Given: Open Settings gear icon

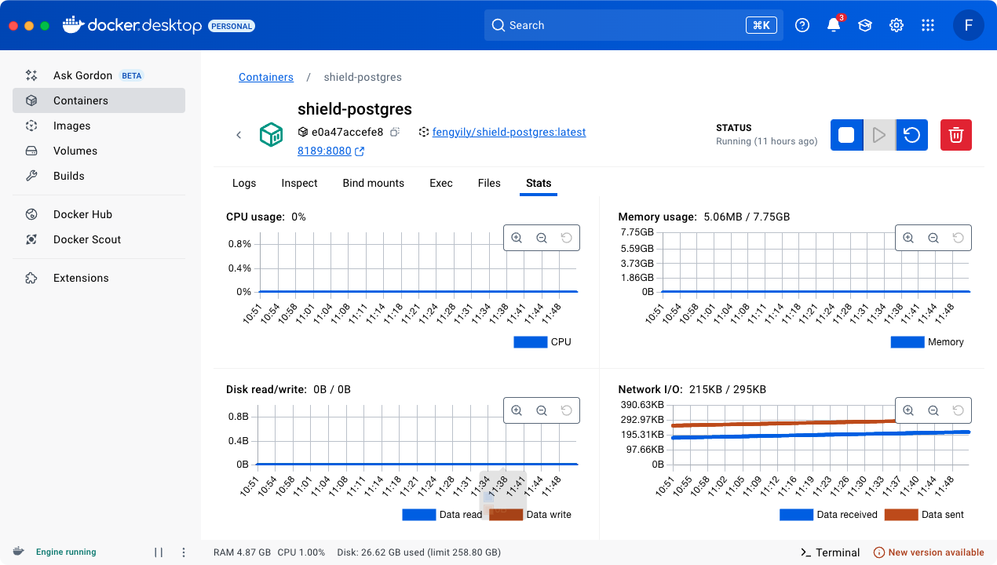Looking at the screenshot, I should click(897, 25).
